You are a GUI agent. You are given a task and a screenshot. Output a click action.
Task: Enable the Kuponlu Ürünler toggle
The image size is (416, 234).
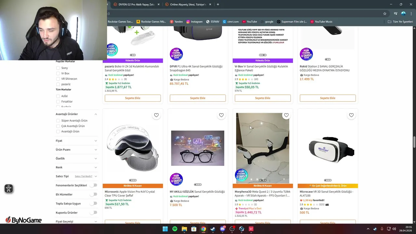(x=94, y=213)
